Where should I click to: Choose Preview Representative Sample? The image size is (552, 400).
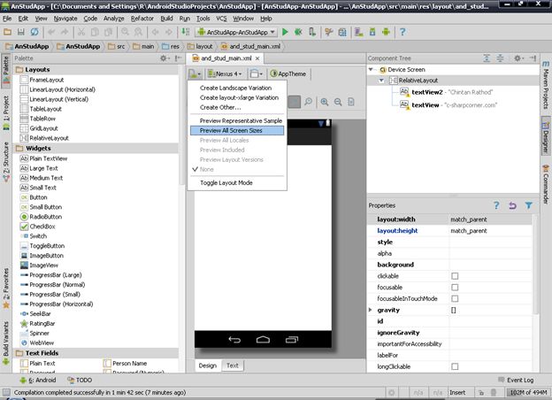pos(237,120)
